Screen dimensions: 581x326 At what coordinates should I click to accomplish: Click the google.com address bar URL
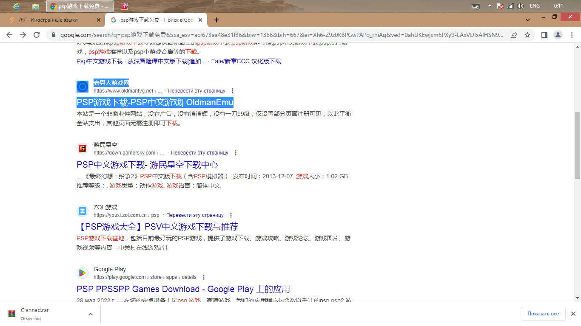point(282,35)
